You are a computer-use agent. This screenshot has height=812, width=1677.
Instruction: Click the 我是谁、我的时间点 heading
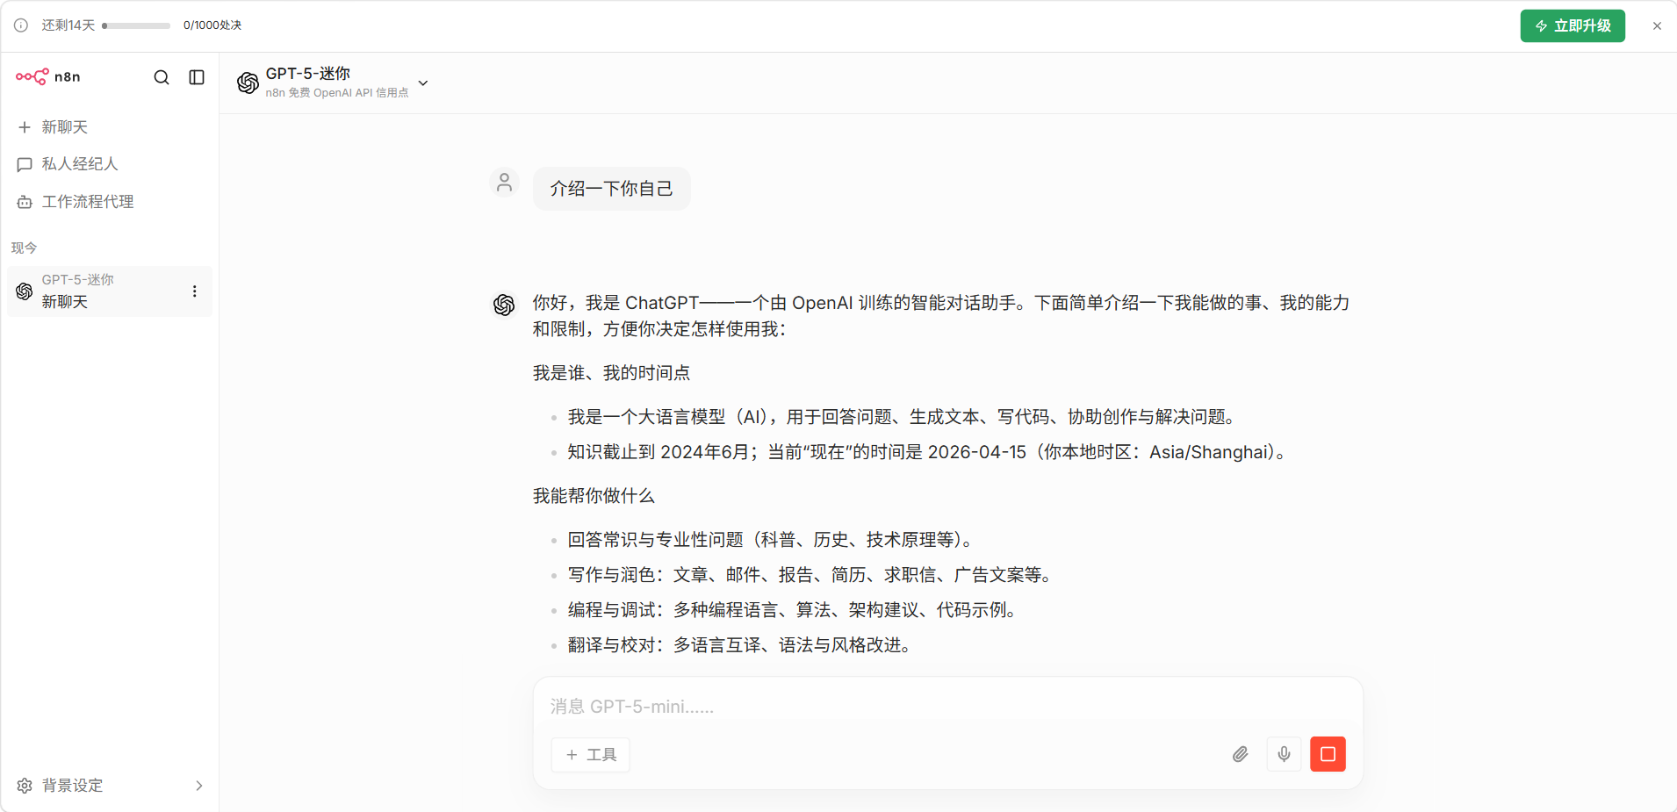pyautogui.click(x=611, y=373)
